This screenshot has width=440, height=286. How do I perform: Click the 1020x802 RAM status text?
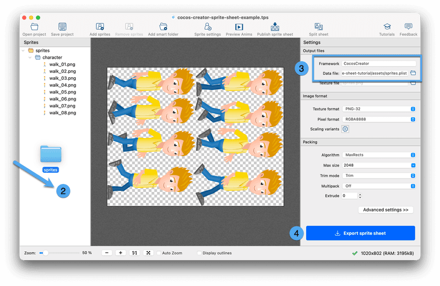(x=387, y=253)
